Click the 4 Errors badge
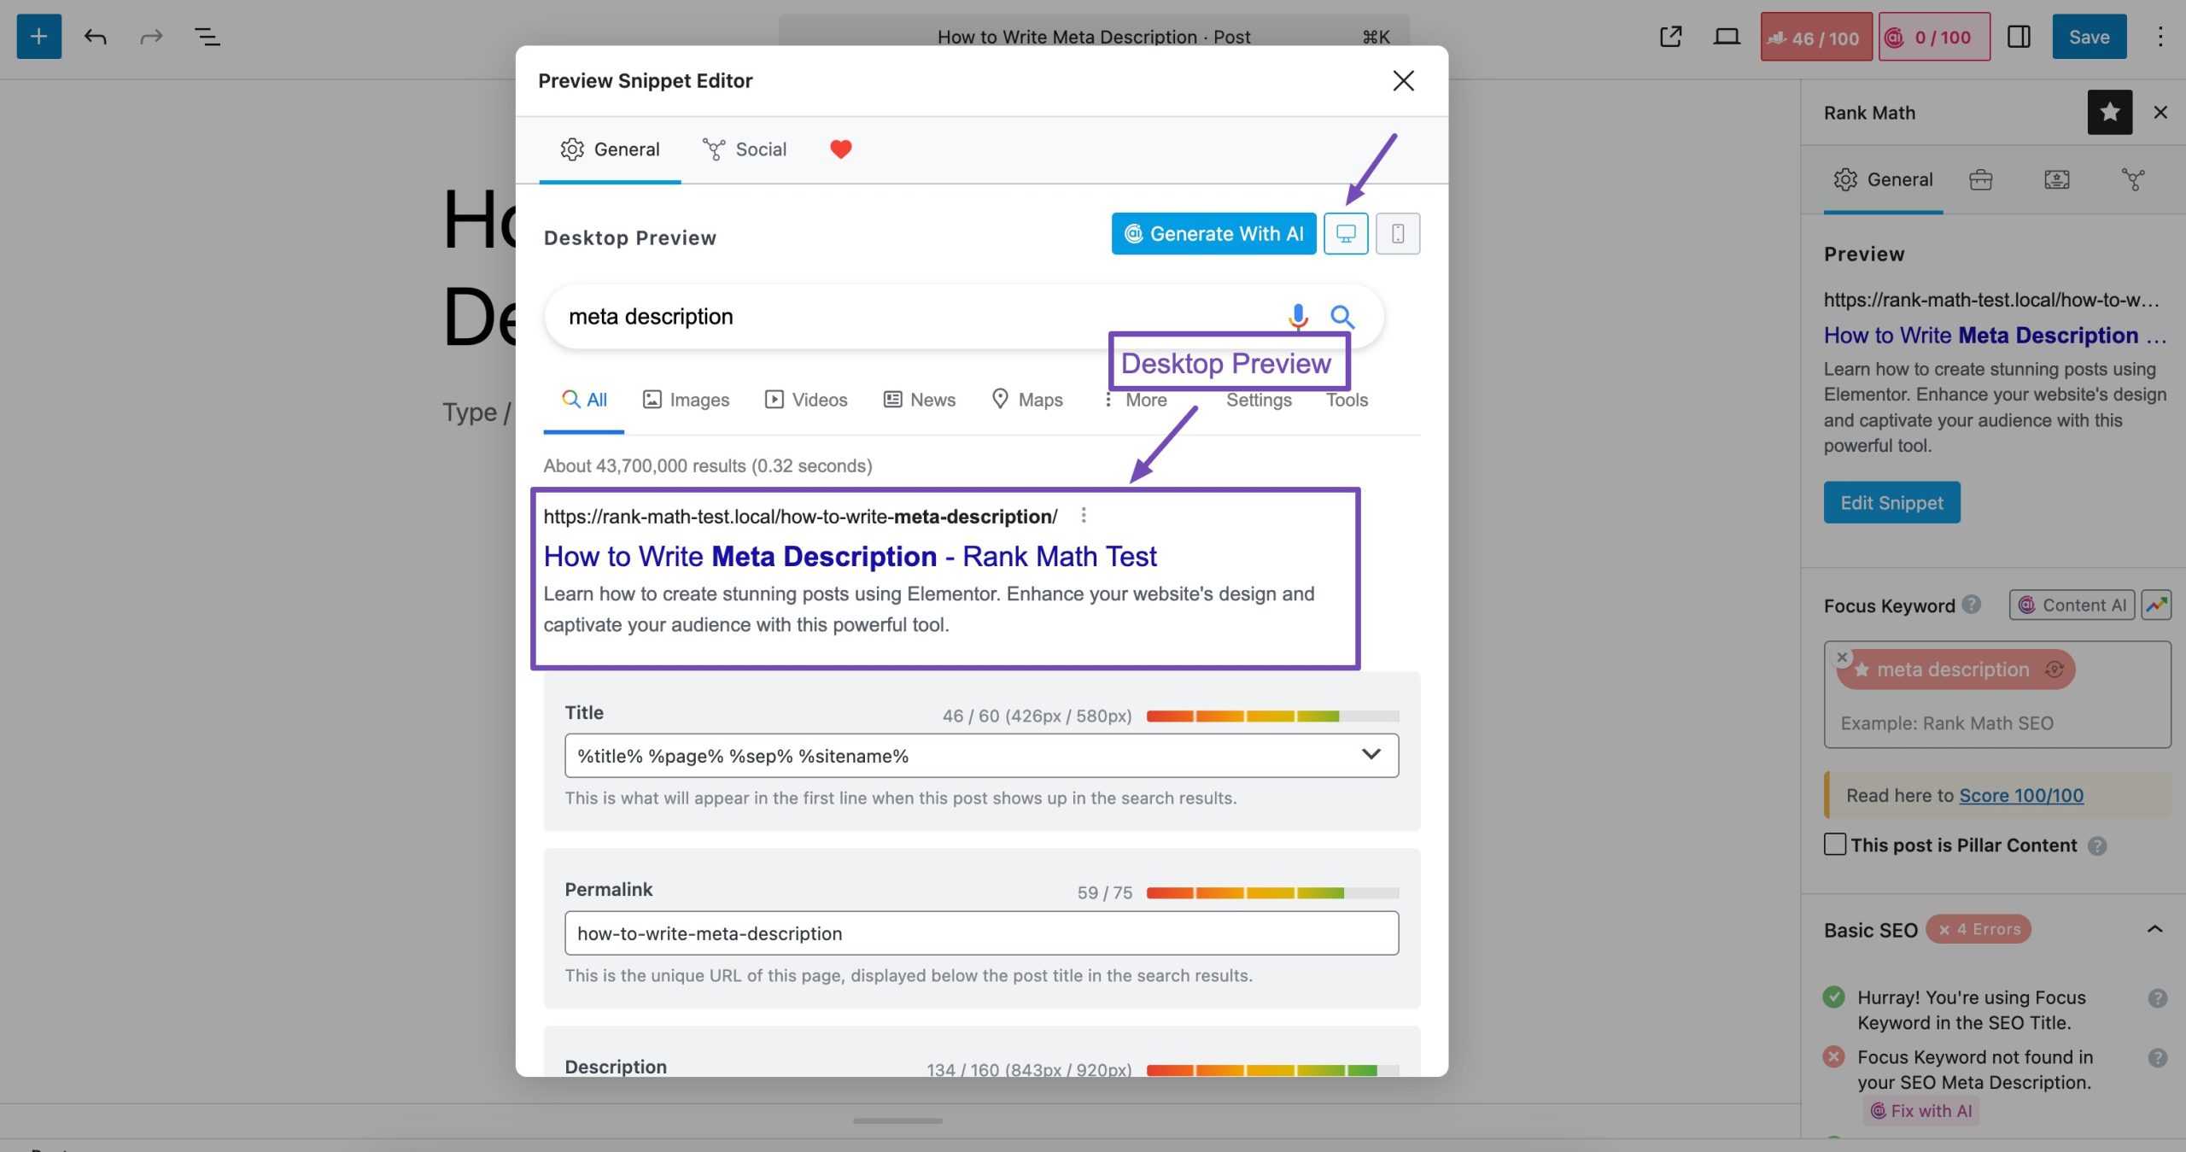The image size is (2186, 1152). click(x=1978, y=929)
